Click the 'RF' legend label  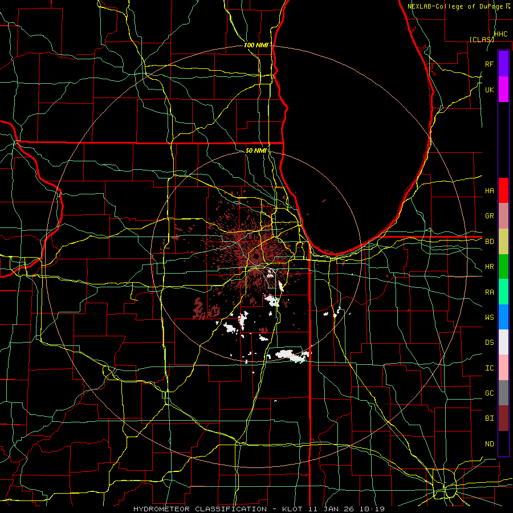point(489,64)
